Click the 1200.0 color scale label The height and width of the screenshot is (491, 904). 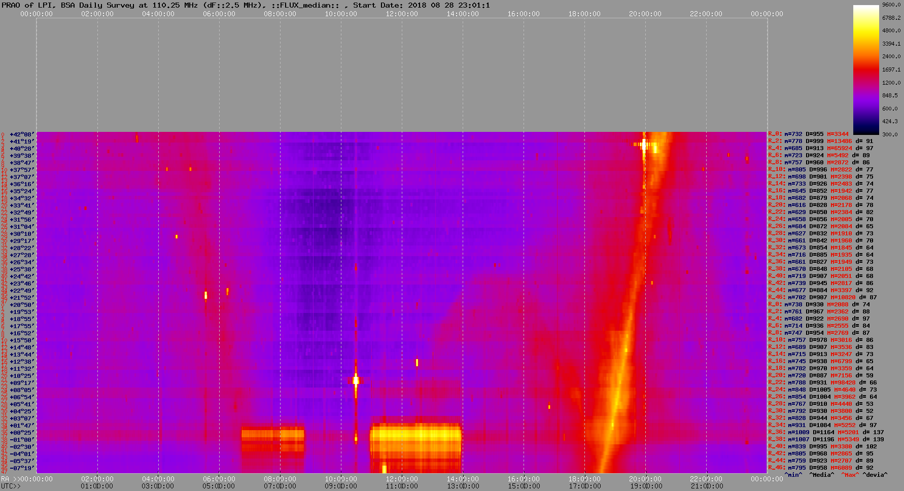(x=891, y=83)
